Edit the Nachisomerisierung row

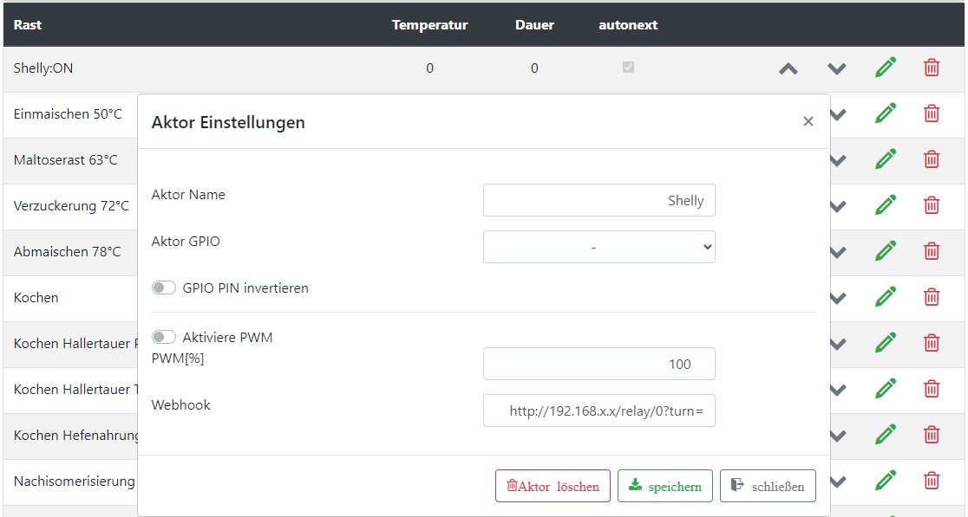(x=885, y=480)
